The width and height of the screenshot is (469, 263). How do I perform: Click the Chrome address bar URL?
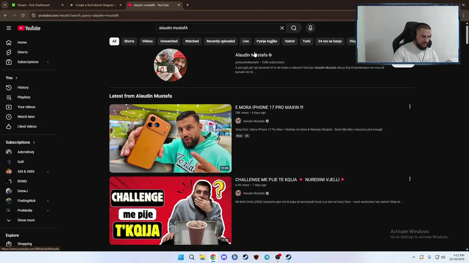click(x=78, y=15)
